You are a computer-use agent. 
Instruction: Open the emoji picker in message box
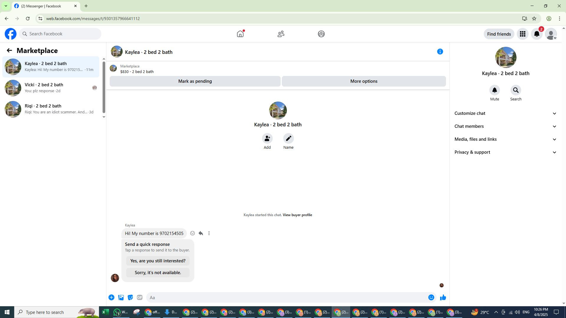pyautogui.click(x=431, y=298)
